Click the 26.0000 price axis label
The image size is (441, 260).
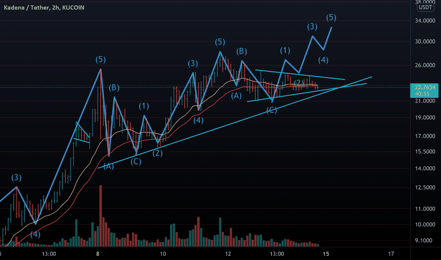tap(425, 65)
